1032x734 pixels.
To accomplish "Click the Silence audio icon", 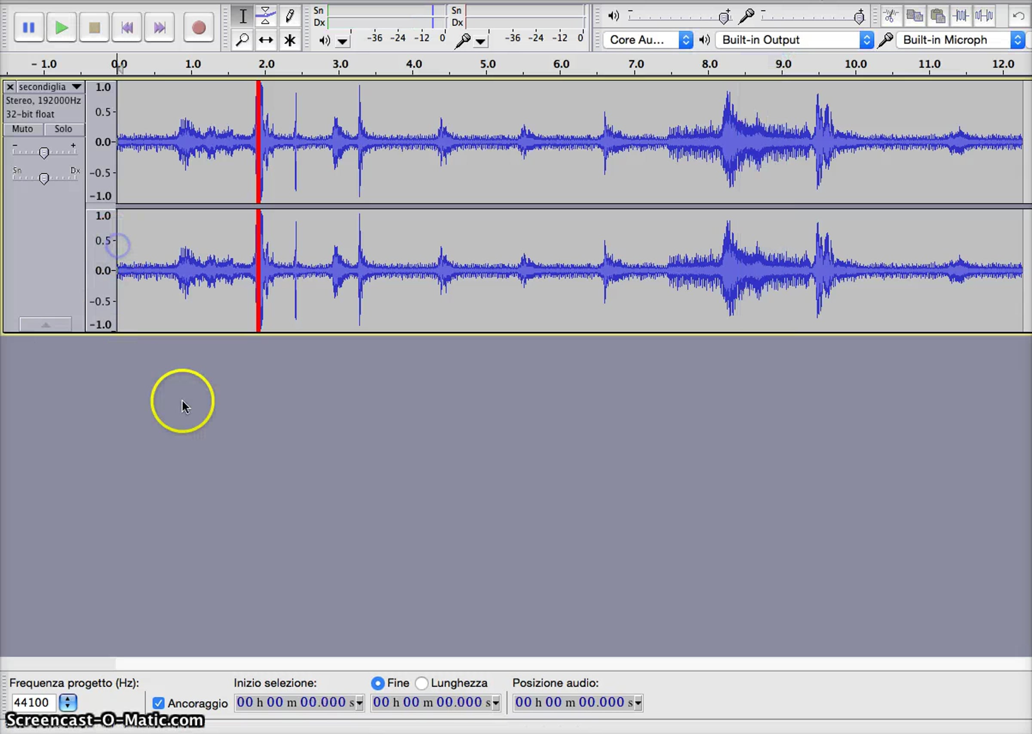I will tap(984, 16).
